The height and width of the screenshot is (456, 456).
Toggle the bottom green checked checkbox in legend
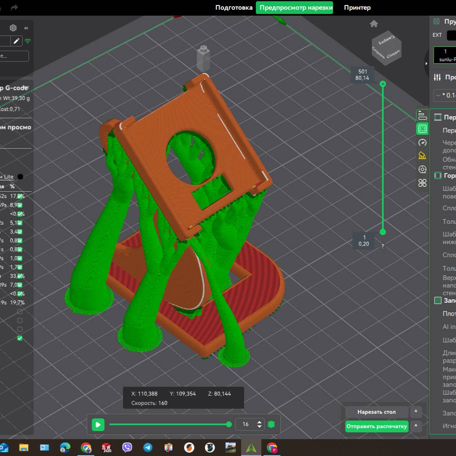[20, 338]
